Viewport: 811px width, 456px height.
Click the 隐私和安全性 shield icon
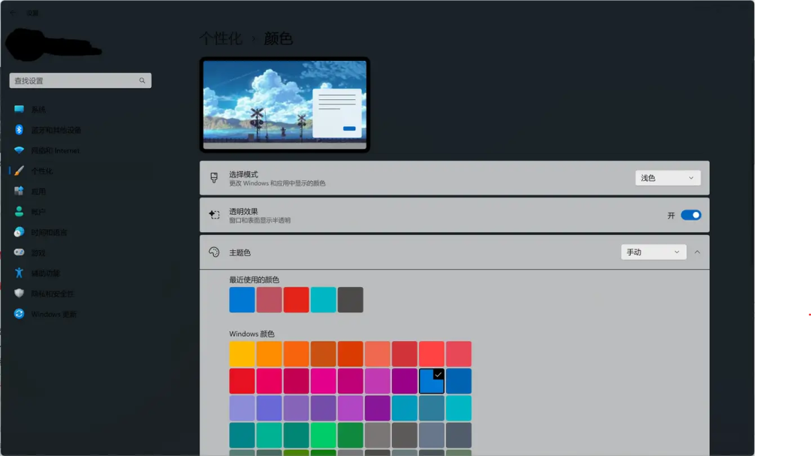coord(19,294)
